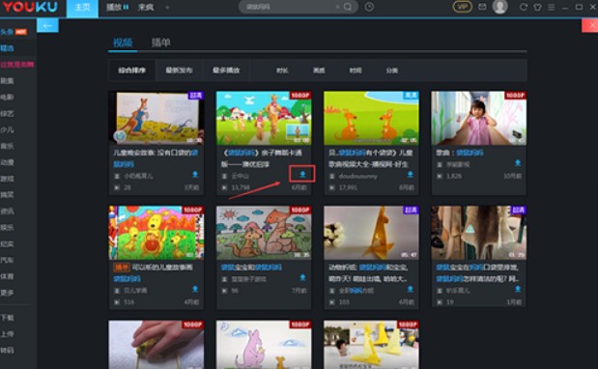Open 上传 in sidebar
The height and width of the screenshot is (369, 598).
point(8,334)
